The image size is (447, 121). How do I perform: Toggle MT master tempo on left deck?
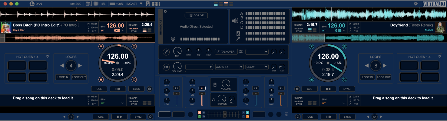click(x=103, y=31)
